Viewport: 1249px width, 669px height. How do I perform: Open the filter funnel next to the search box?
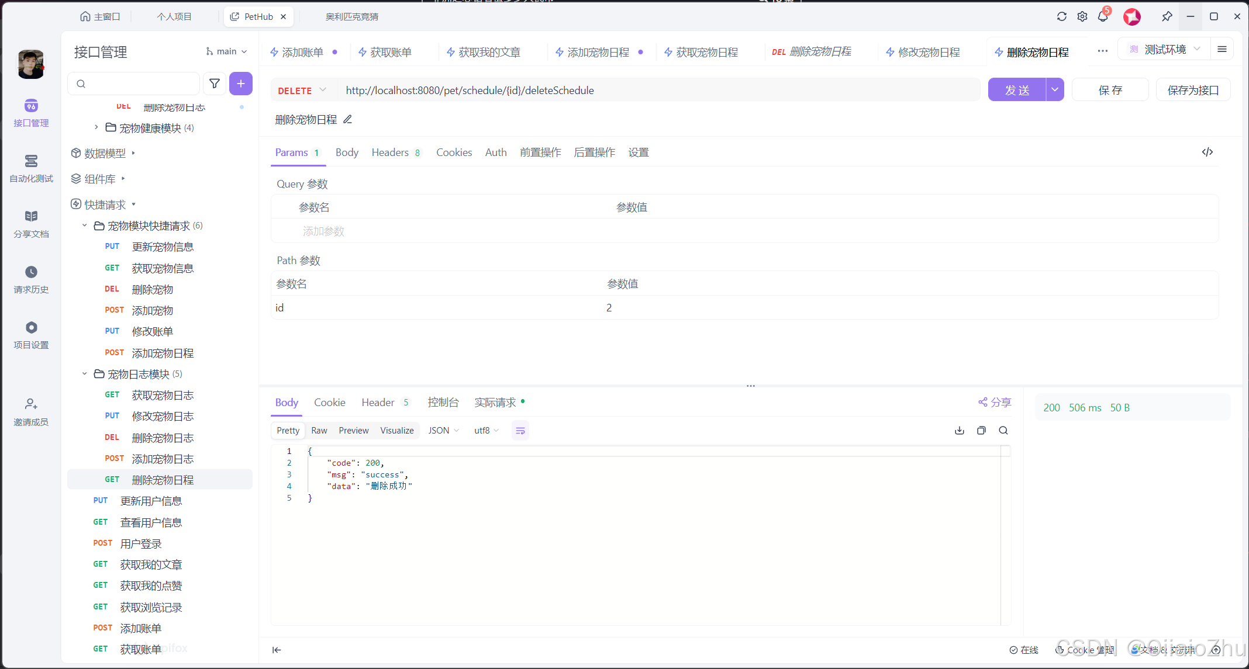[x=215, y=84]
